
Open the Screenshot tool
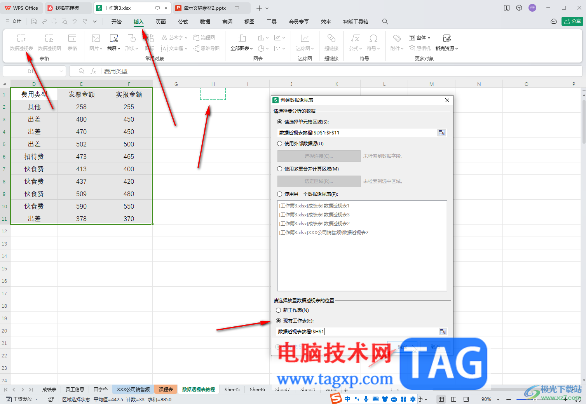113,42
